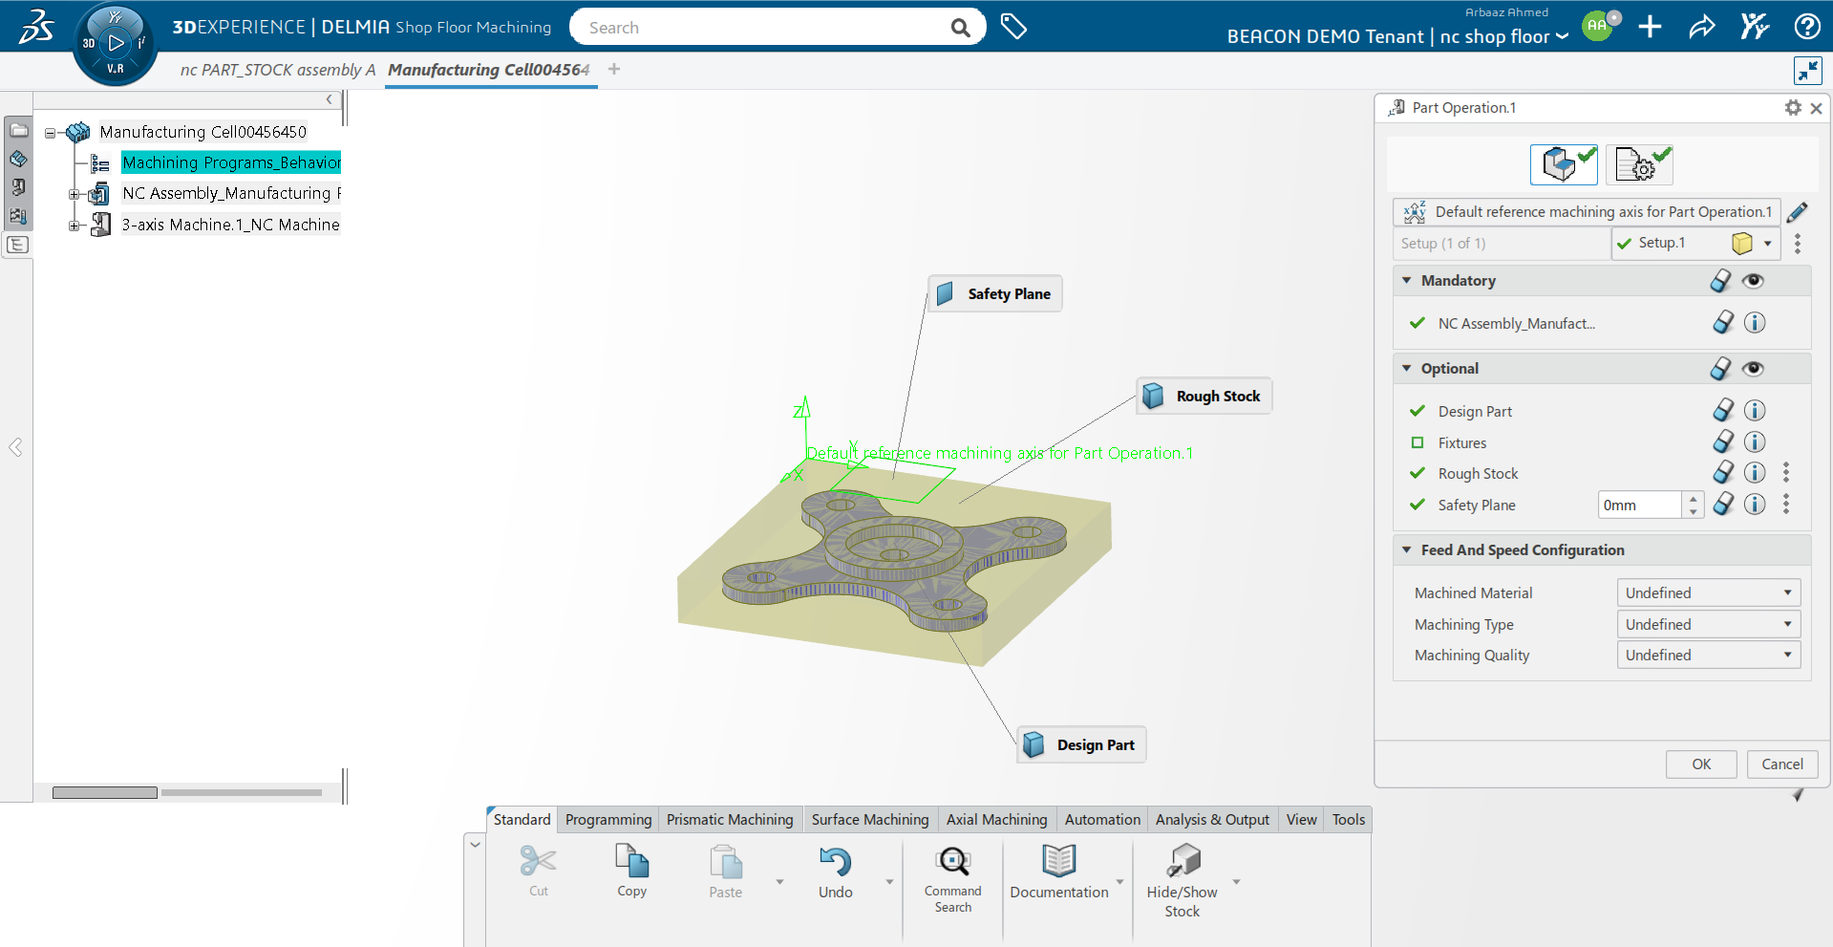The image size is (1833, 947).
Task: Toggle the Fixtures checkbox
Action: coord(1417,442)
